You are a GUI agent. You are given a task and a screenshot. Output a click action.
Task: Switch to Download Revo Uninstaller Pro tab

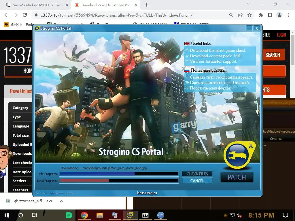click(105, 5)
